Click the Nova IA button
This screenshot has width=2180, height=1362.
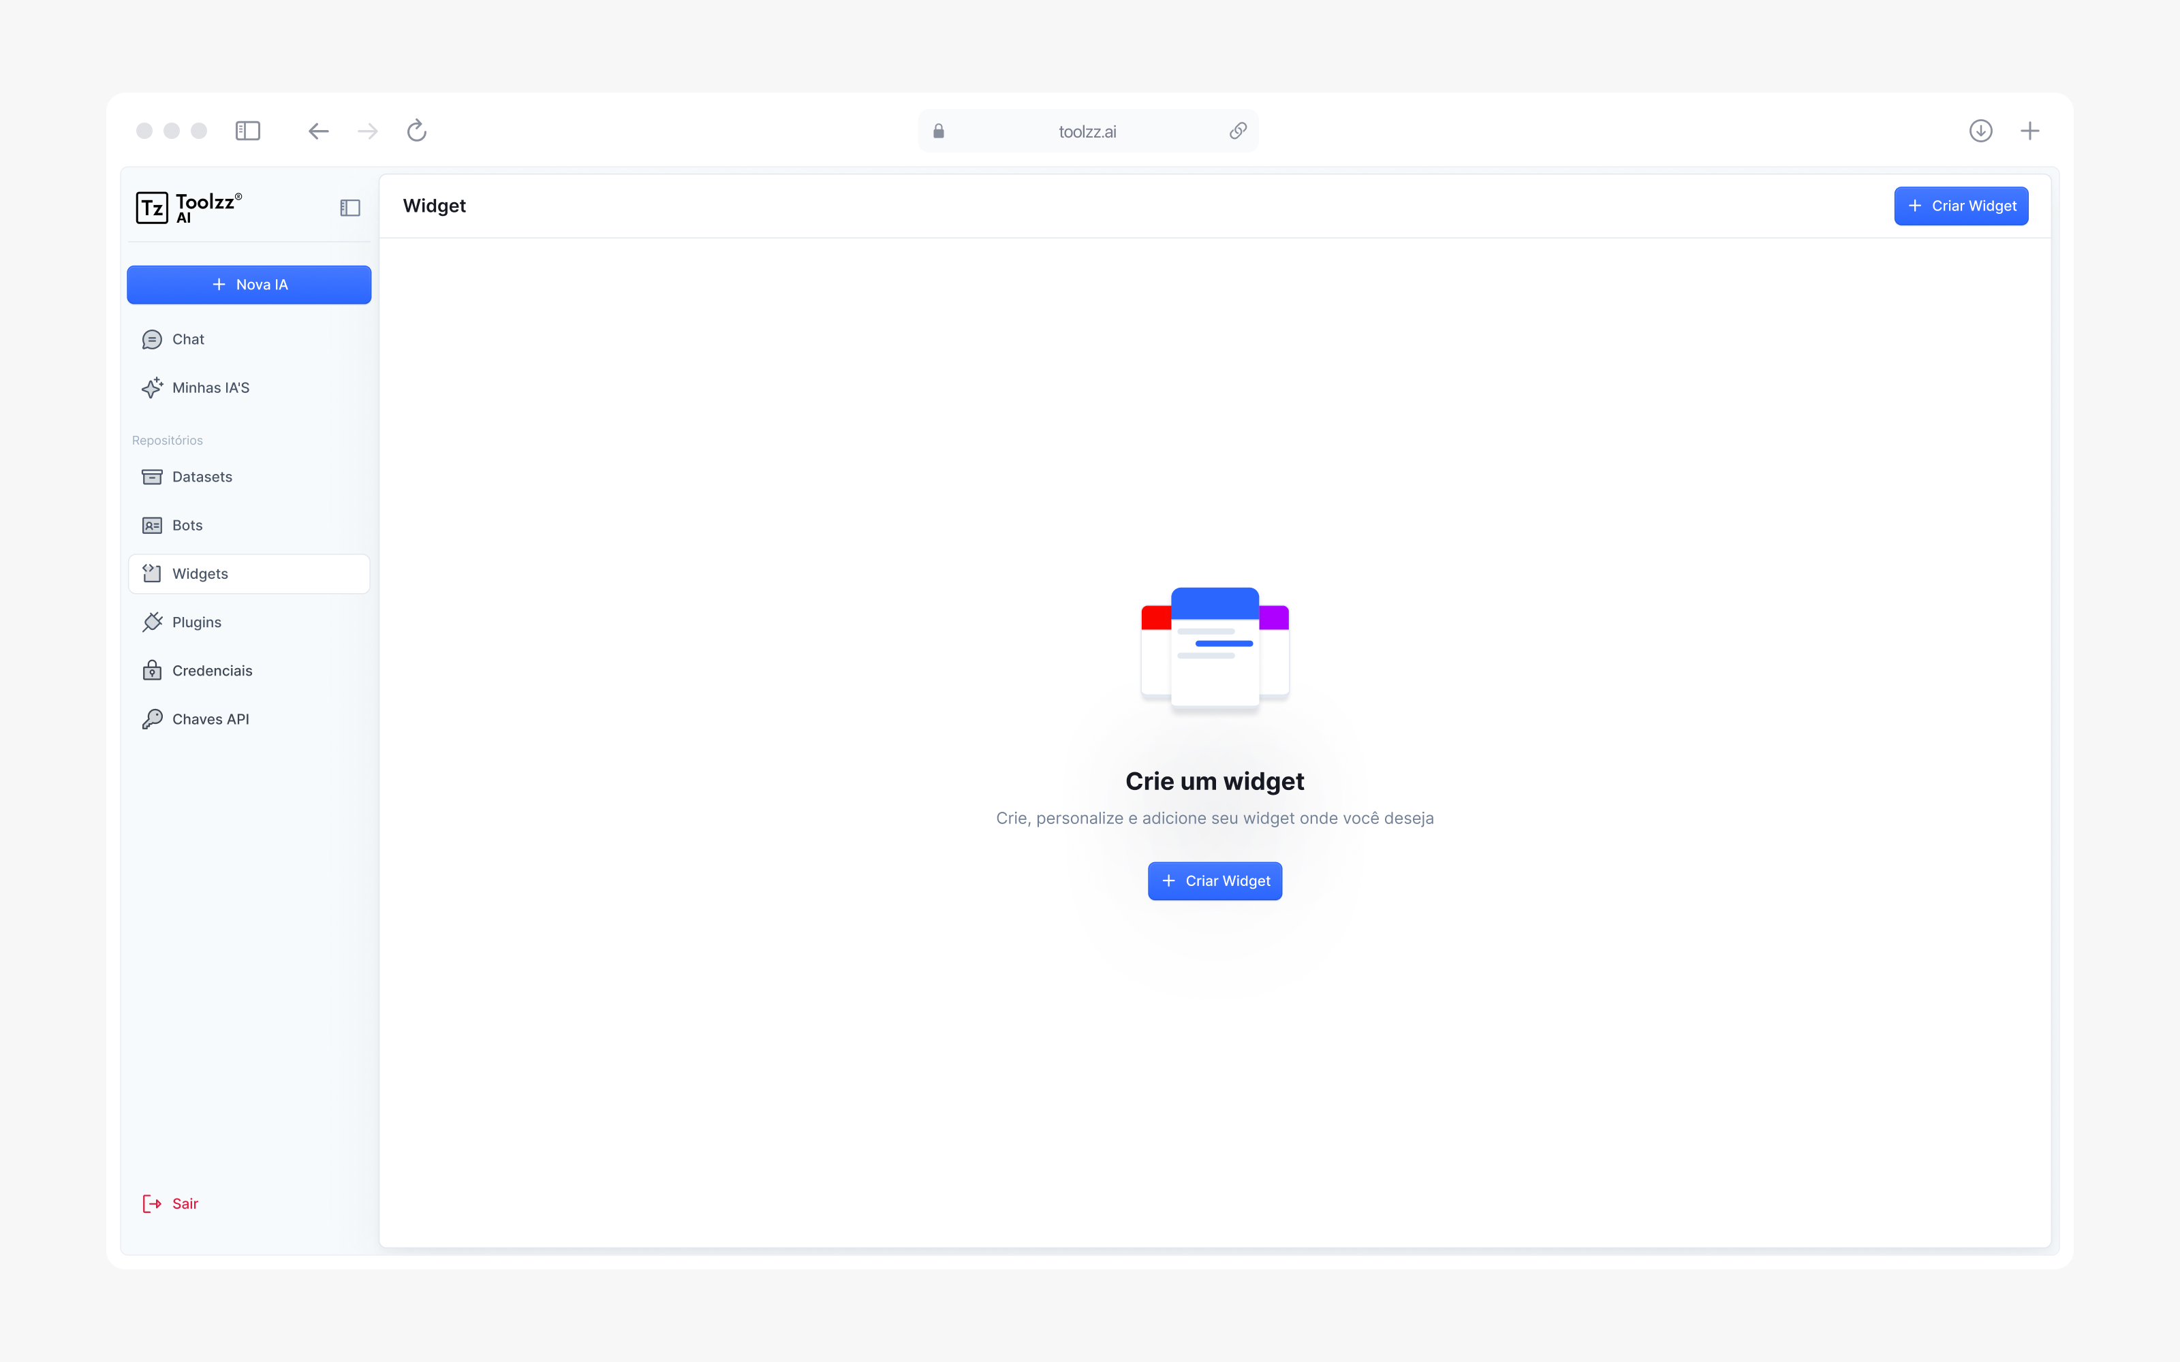(249, 285)
